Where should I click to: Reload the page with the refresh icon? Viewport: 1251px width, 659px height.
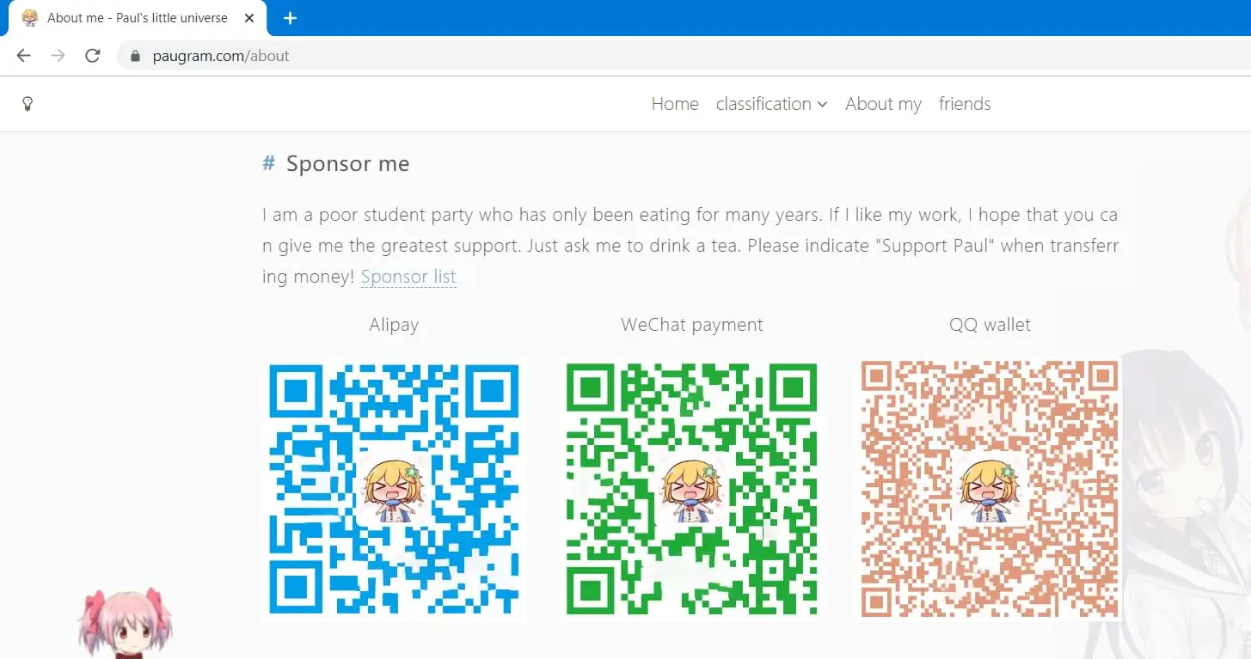click(x=93, y=56)
